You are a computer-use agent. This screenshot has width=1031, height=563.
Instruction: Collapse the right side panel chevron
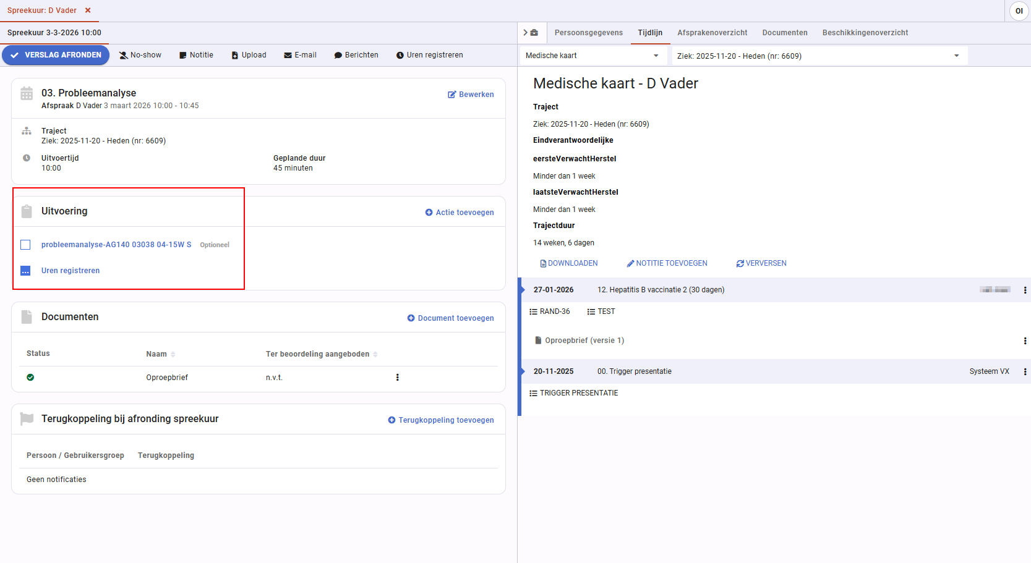point(525,33)
